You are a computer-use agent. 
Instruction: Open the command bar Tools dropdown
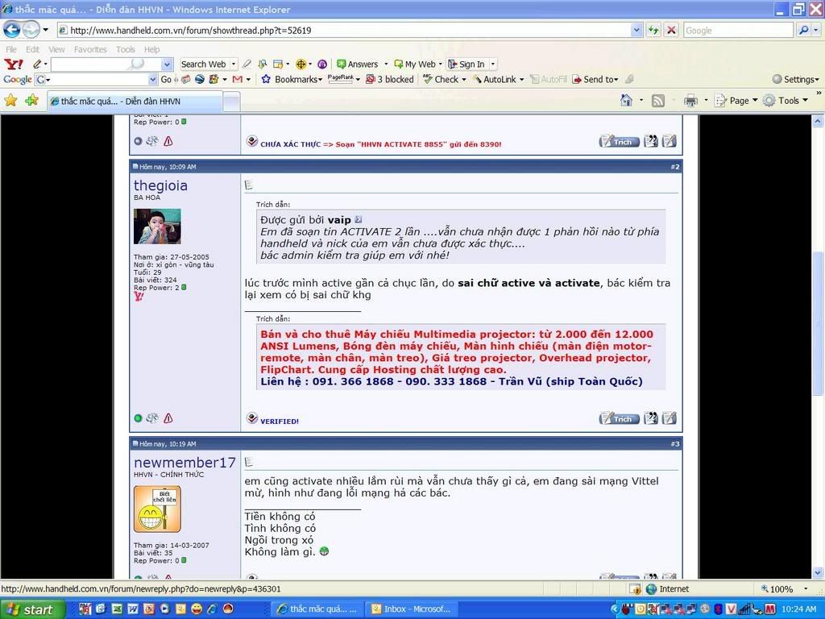(805, 100)
